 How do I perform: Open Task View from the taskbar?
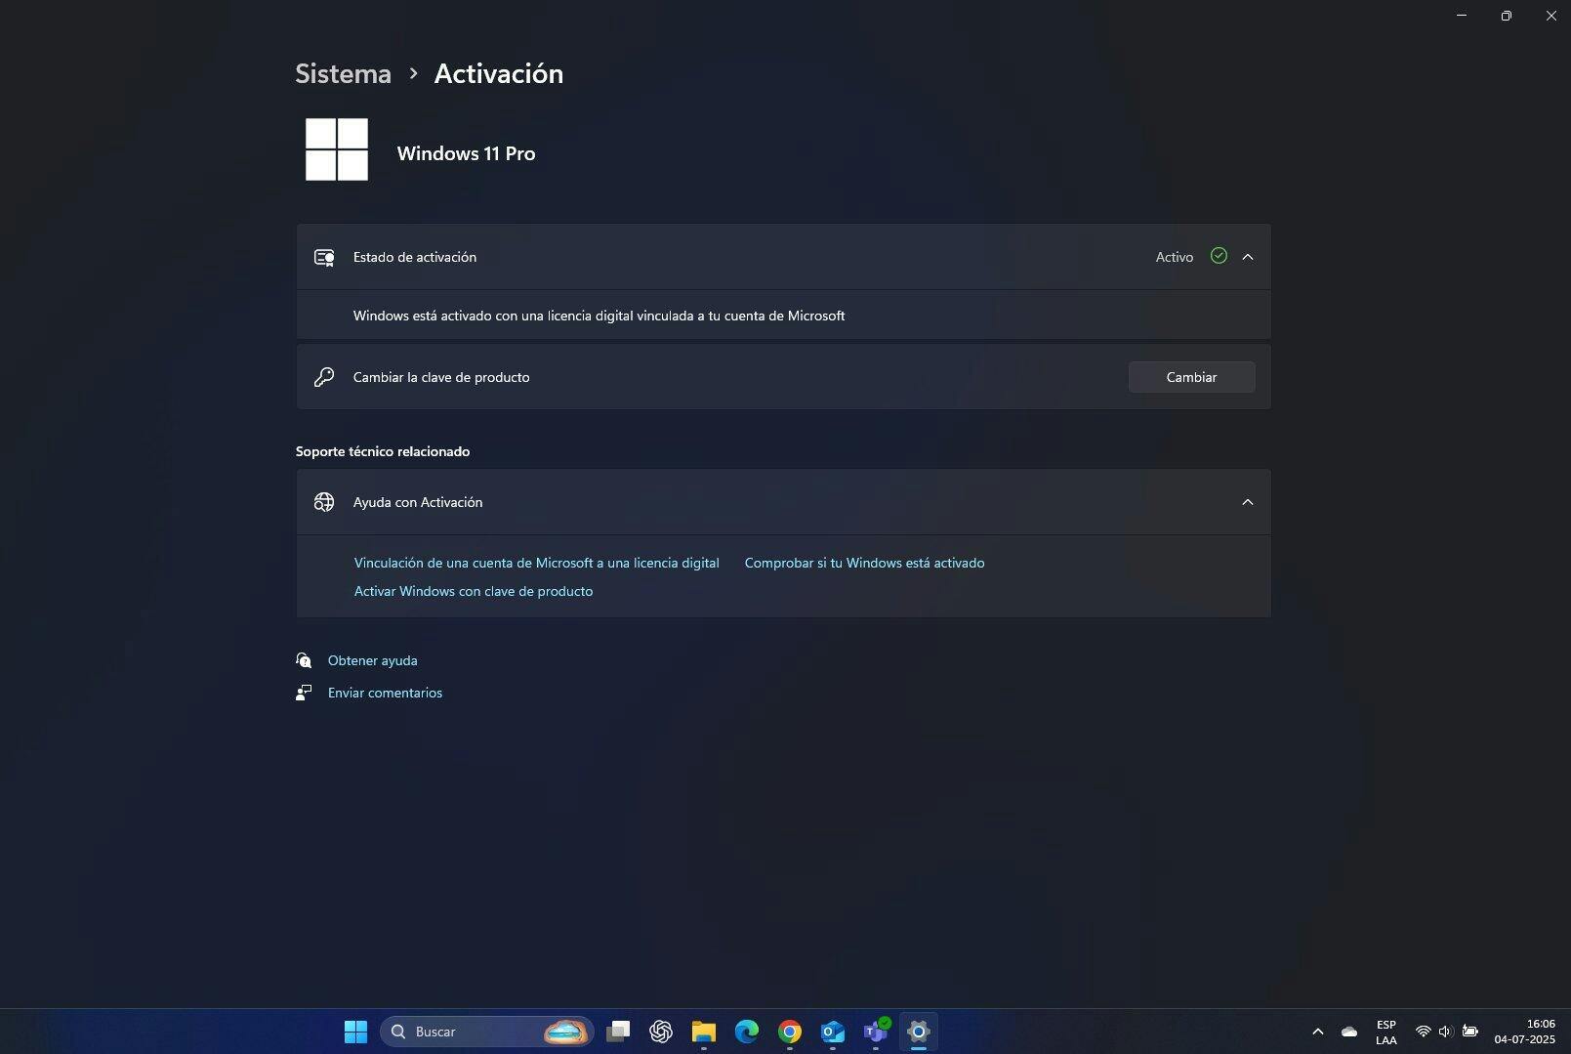[x=618, y=1032]
